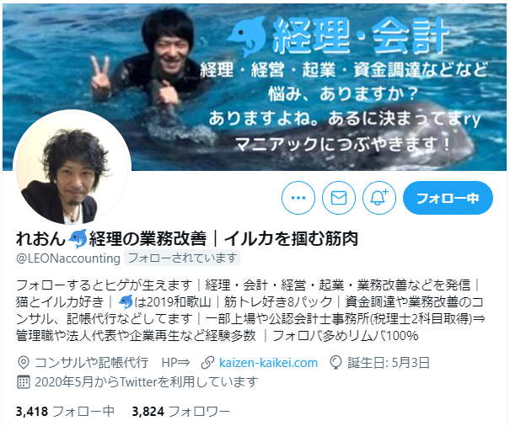
Task: Click the birthday balloon icon
Action: click(336, 363)
